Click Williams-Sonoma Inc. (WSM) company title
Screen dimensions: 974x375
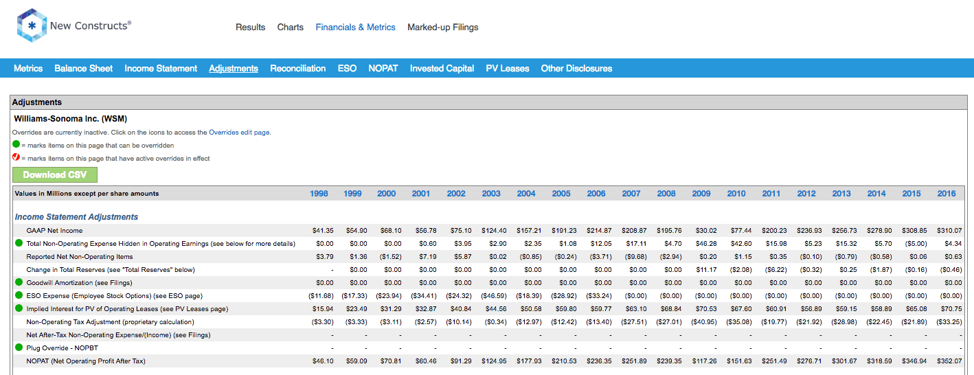click(71, 119)
